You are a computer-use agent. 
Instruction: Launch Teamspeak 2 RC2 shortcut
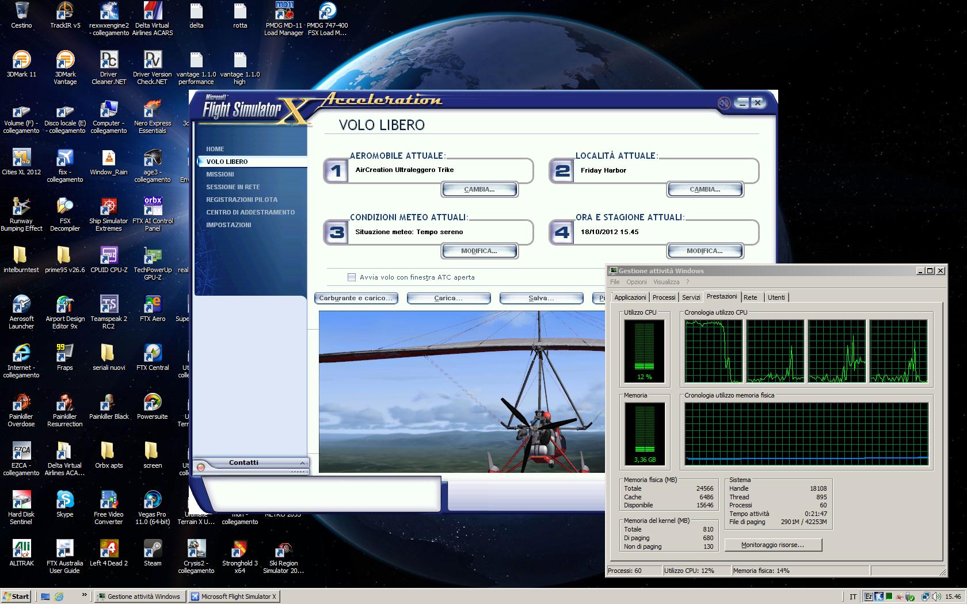pyautogui.click(x=109, y=312)
